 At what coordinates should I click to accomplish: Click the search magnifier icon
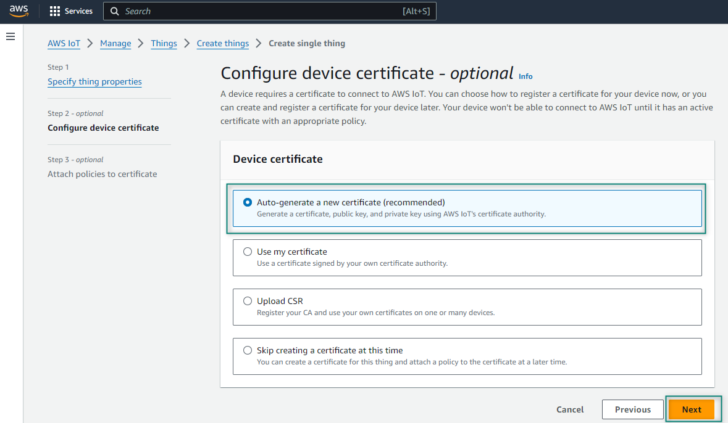click(x=115, y=11)
